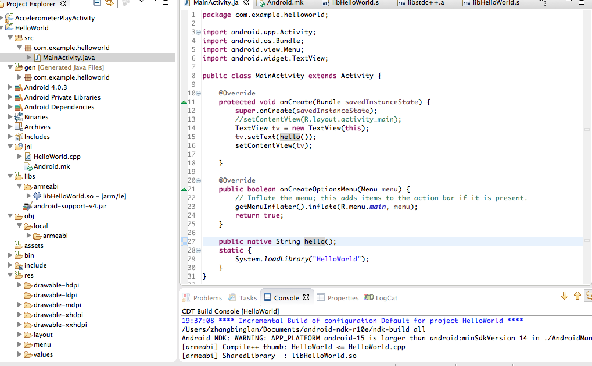592x366 pixels.
Task: Expand Android Private Libraries
Action: (x=10, y=97)
